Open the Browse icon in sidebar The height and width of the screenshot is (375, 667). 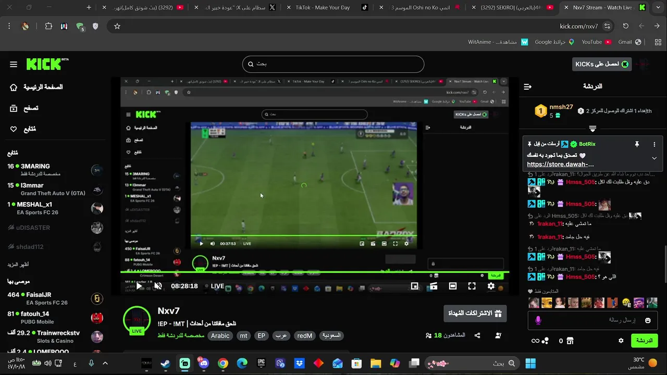(x=14, y=108)
